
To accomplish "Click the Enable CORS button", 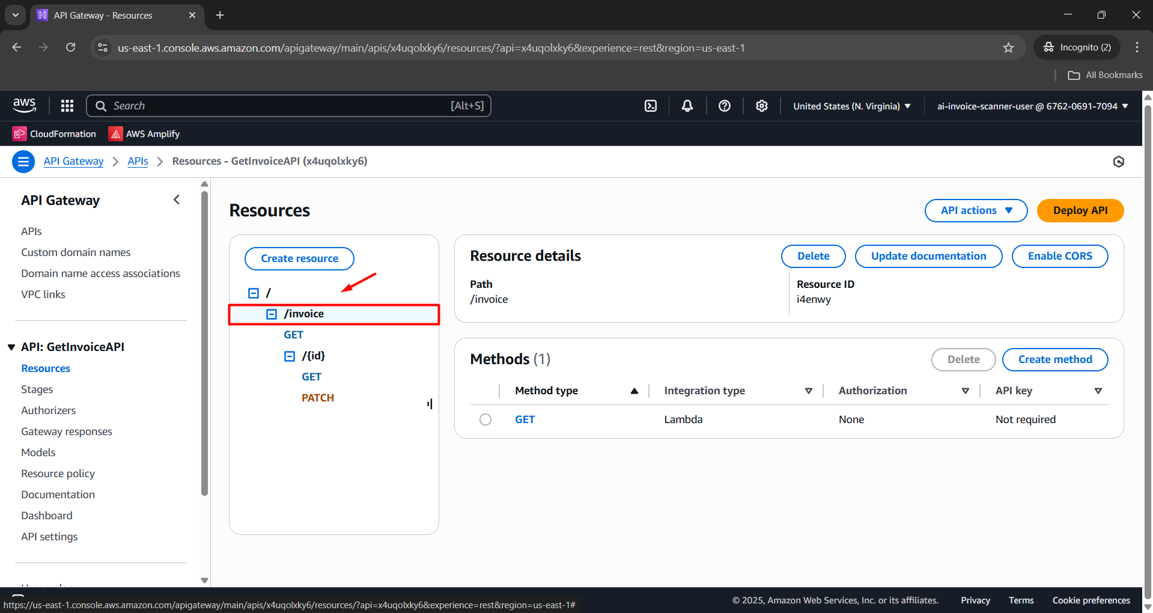I will 1059,256.
